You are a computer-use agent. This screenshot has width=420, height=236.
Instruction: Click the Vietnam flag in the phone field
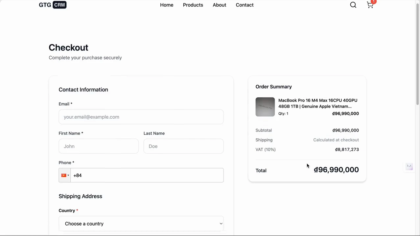[63, 175]
